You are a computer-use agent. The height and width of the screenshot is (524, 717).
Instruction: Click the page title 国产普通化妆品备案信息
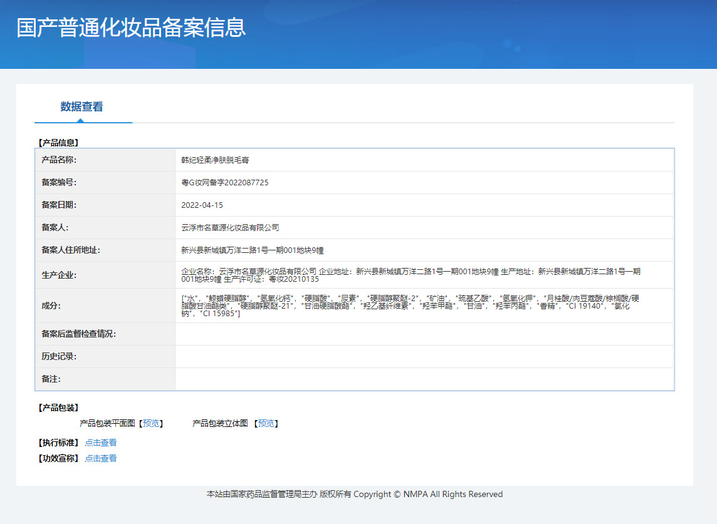pyautogui.click(x=131, y=28)
